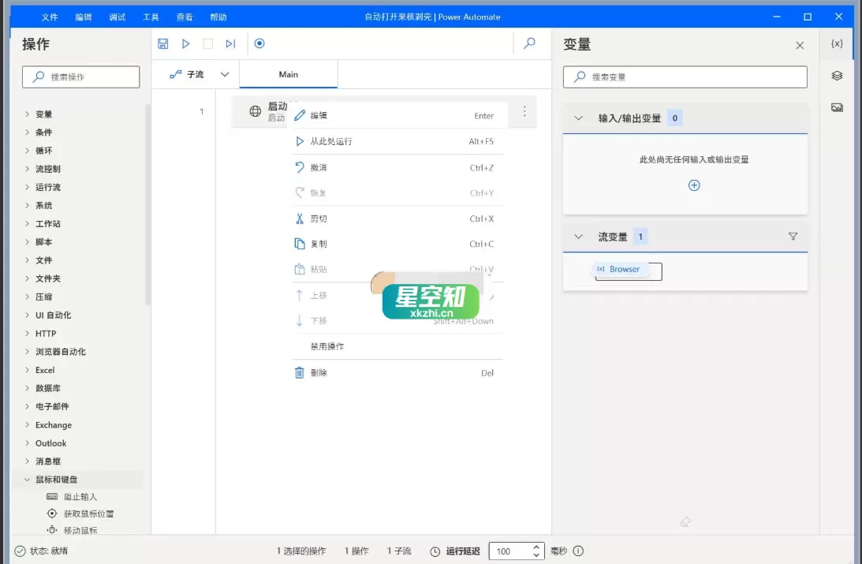Launch the desktop recorder
862x564 pixels.
(x=259, y=43)
